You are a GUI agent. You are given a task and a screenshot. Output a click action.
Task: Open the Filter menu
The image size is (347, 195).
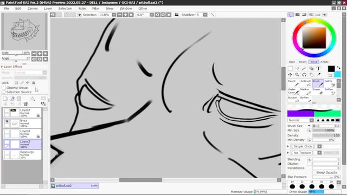[95, 9]
